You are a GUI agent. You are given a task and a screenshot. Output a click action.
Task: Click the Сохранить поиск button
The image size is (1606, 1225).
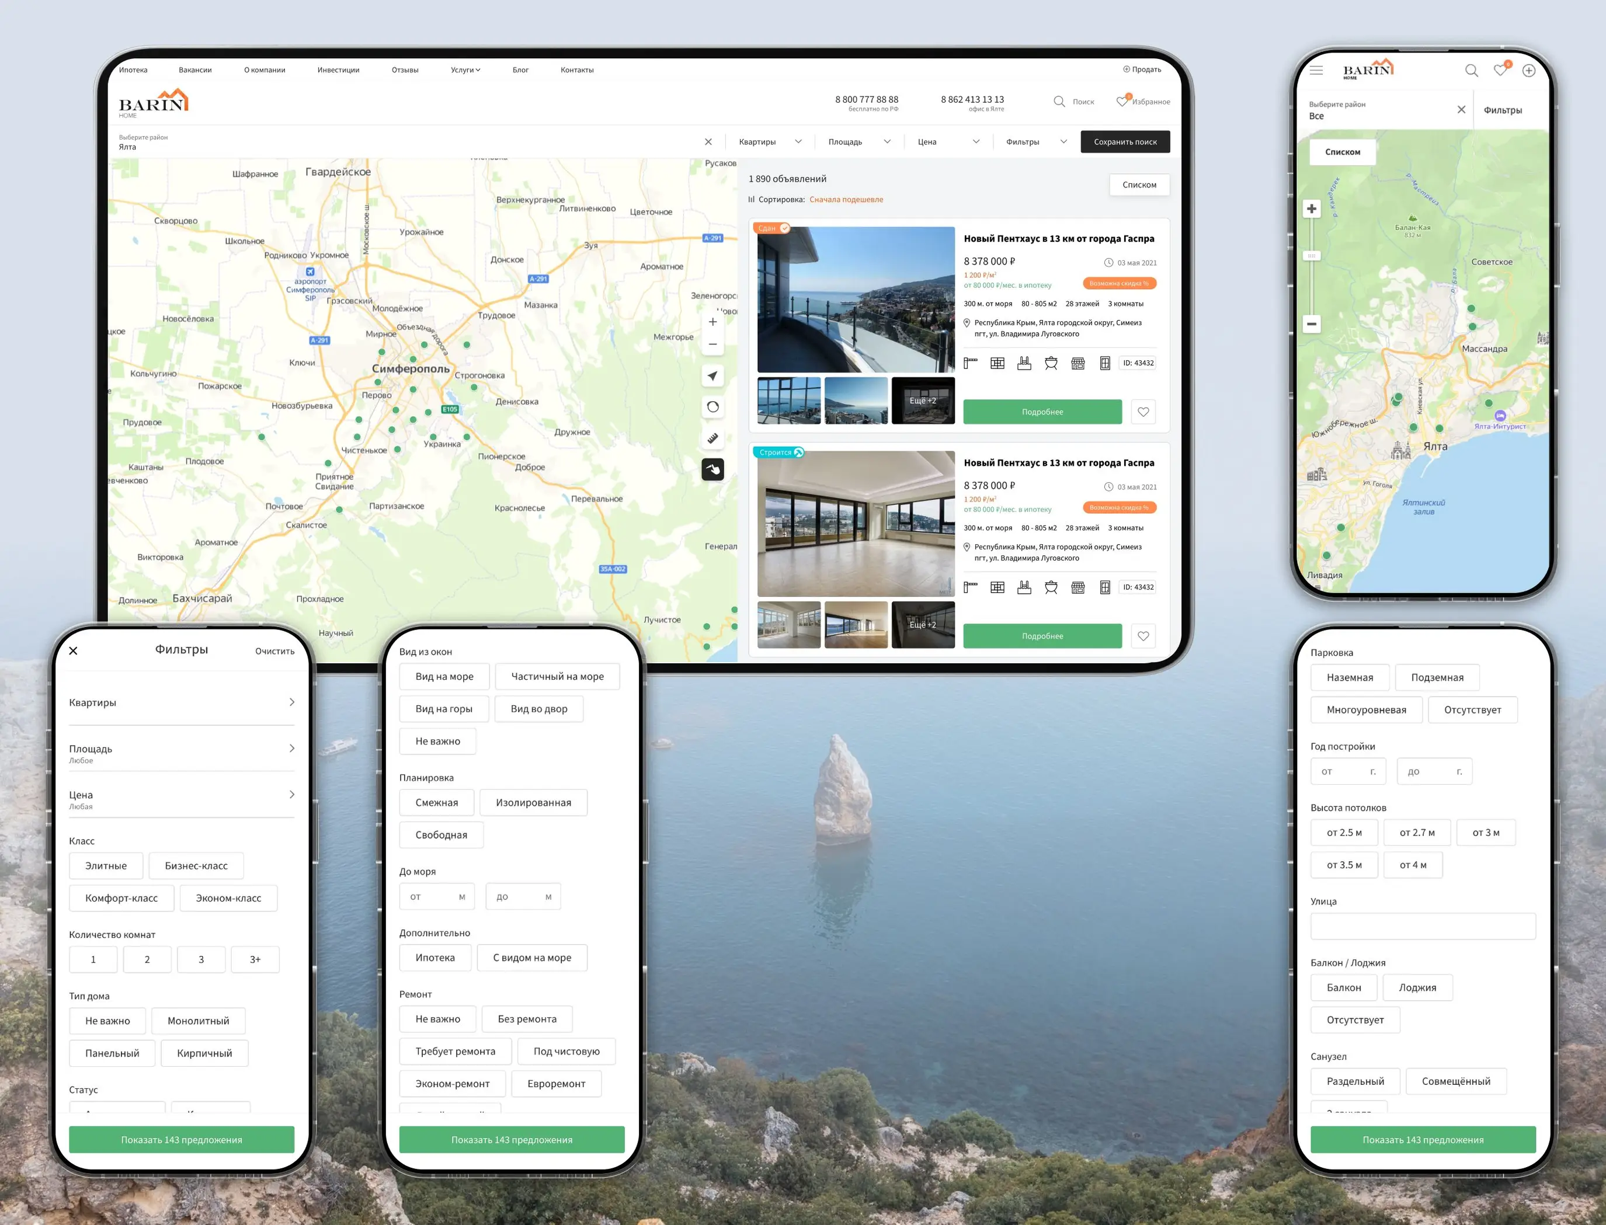1125,142
